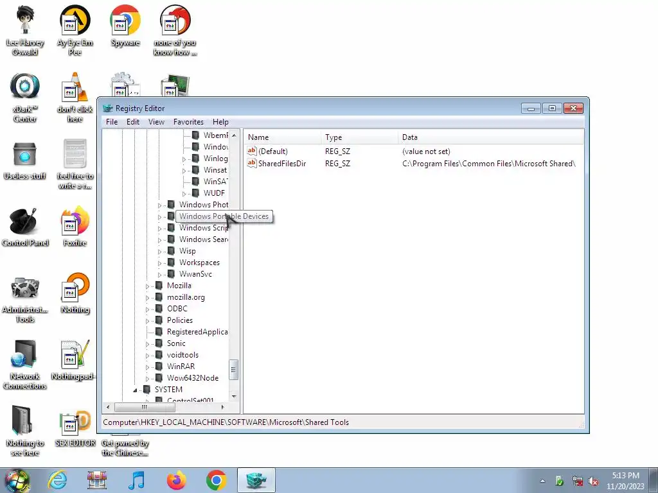This screenshot has height=493, width=658.
Task: Click the tree pane scroll down arrow
Action: coord(234,396)
